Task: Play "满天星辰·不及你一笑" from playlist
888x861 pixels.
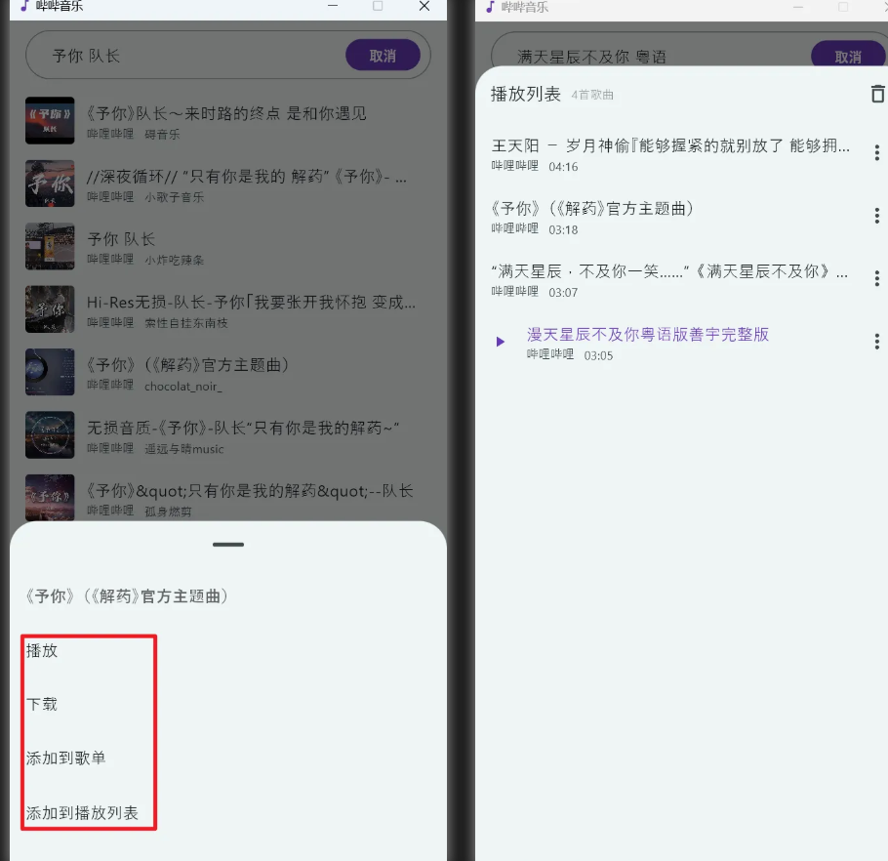Action: 669,271
